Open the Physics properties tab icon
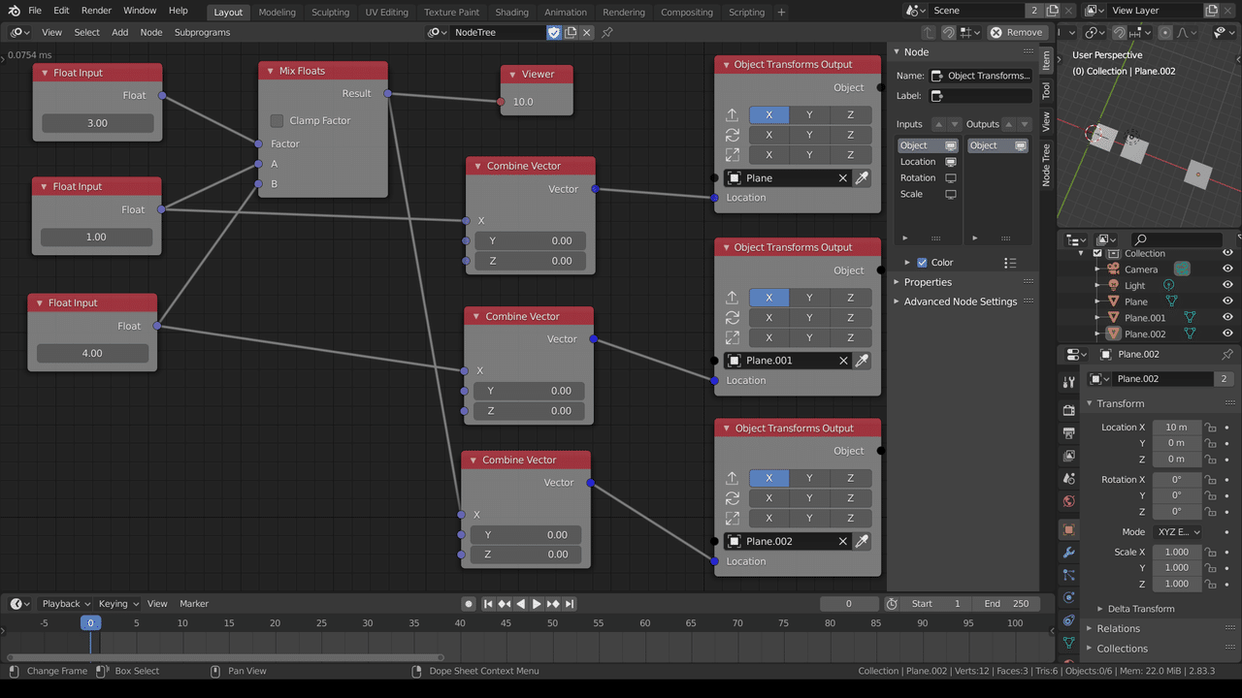Image resolution: width=1242 pixels, height=698 pixels. [x=1069, y=597]
